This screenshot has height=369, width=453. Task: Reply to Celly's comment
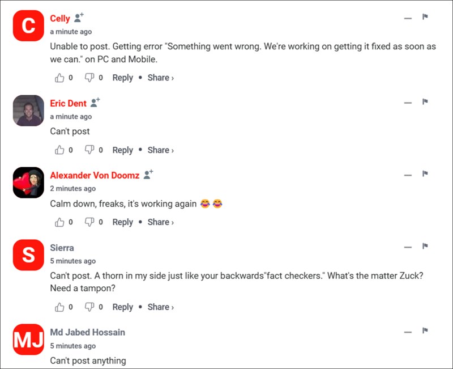tap(122, 78)
